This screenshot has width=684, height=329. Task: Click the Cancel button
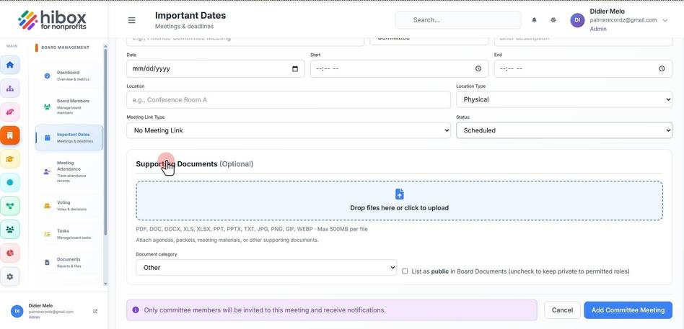[x=562, y=310]
